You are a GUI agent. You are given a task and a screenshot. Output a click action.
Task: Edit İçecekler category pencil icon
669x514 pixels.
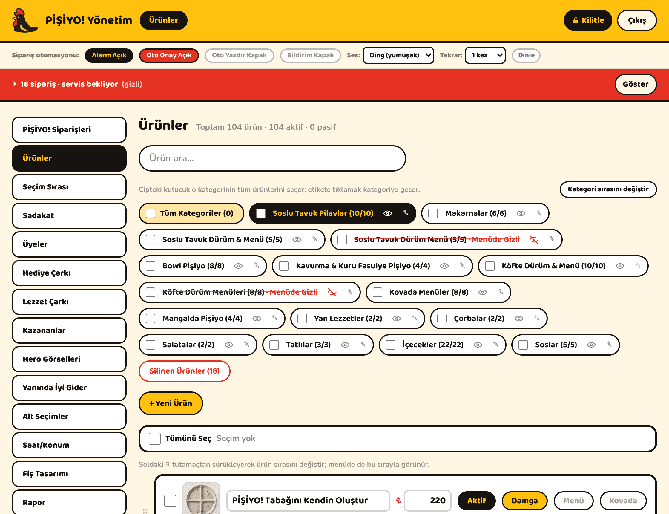pyautogui.click(x=496, y=345)
